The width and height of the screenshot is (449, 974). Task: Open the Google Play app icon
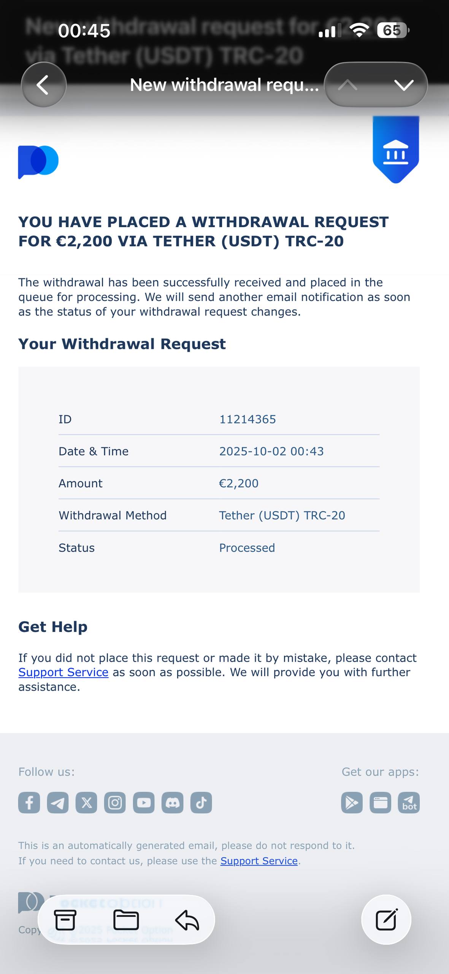[352, 803]
